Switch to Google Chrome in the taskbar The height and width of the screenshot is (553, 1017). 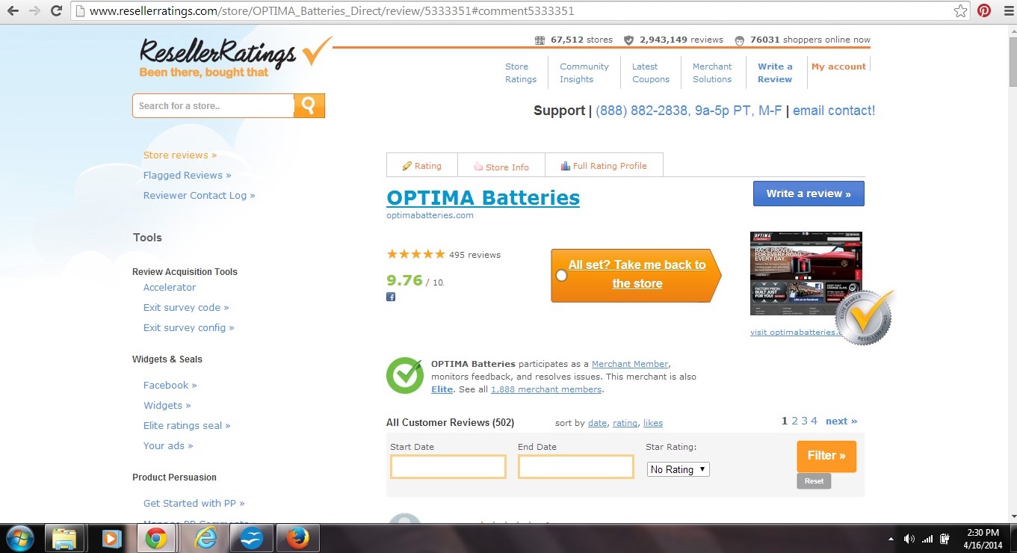[156, 538]
